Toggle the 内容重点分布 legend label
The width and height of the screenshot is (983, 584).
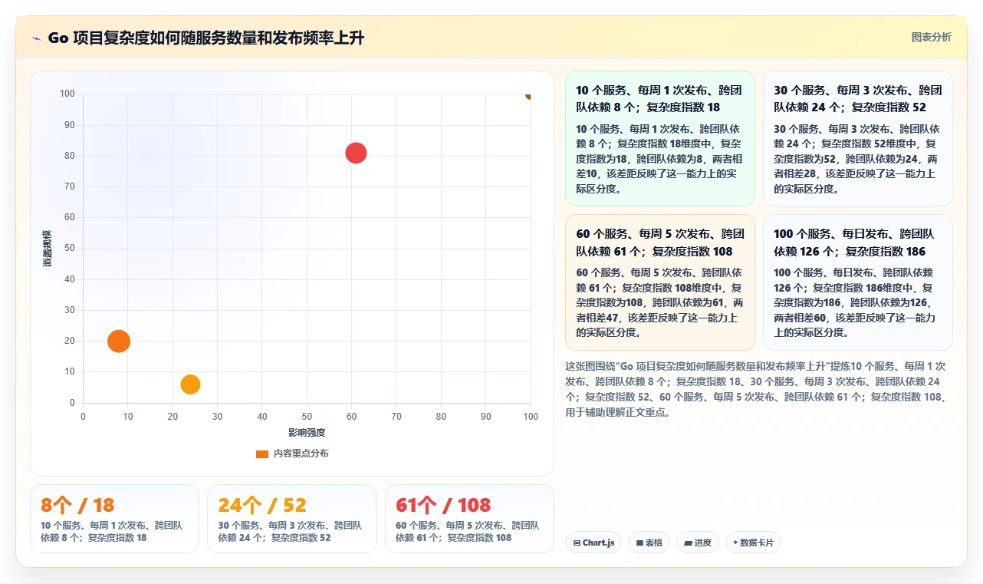301,454
